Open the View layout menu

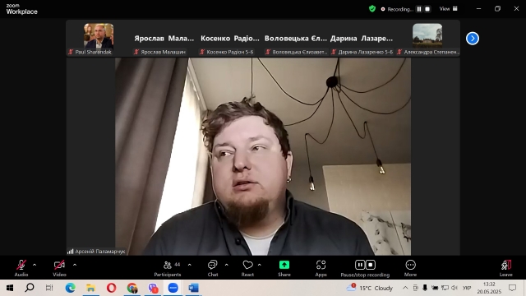point(448,9)
